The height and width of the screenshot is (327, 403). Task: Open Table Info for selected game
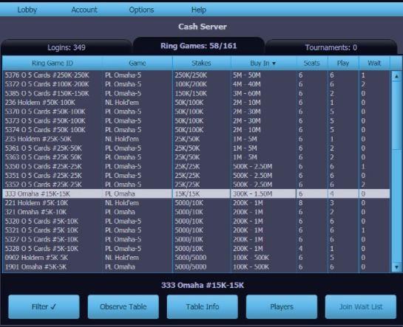[203, 307]
